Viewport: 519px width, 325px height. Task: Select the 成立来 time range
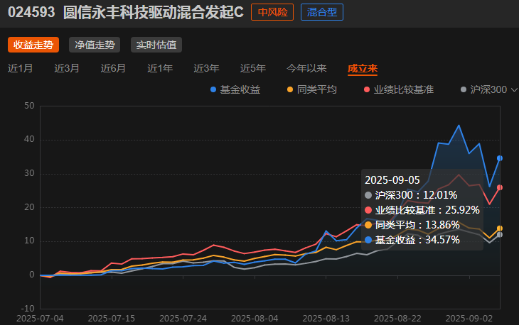pos(363,68)
